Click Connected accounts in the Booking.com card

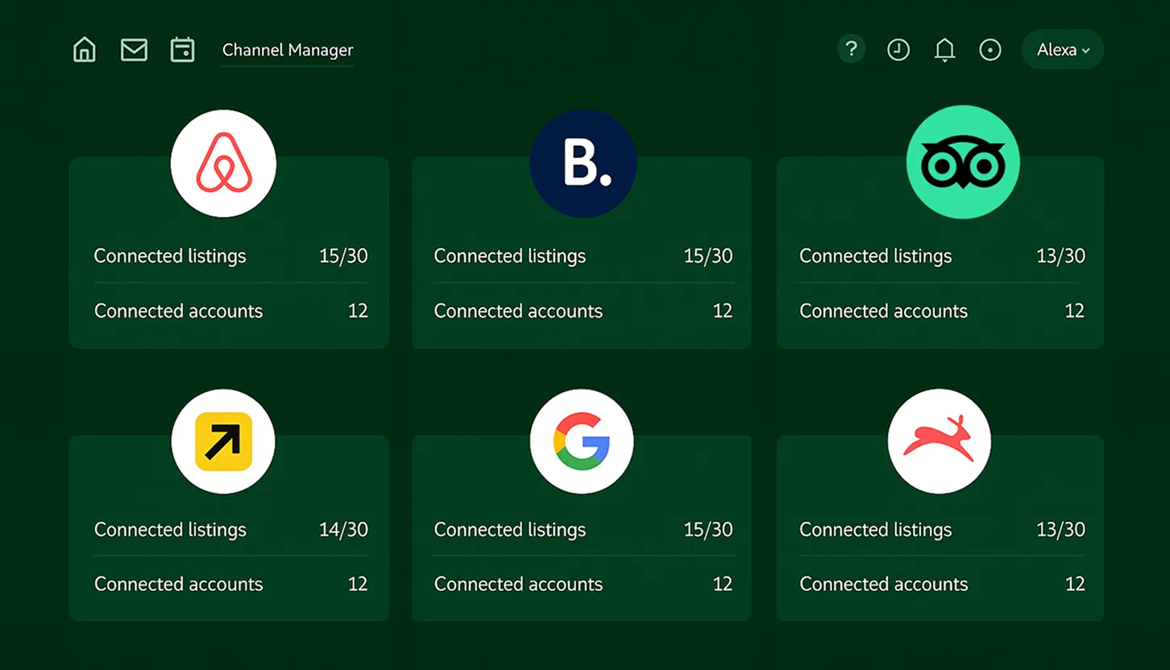(x=518, y=311)
